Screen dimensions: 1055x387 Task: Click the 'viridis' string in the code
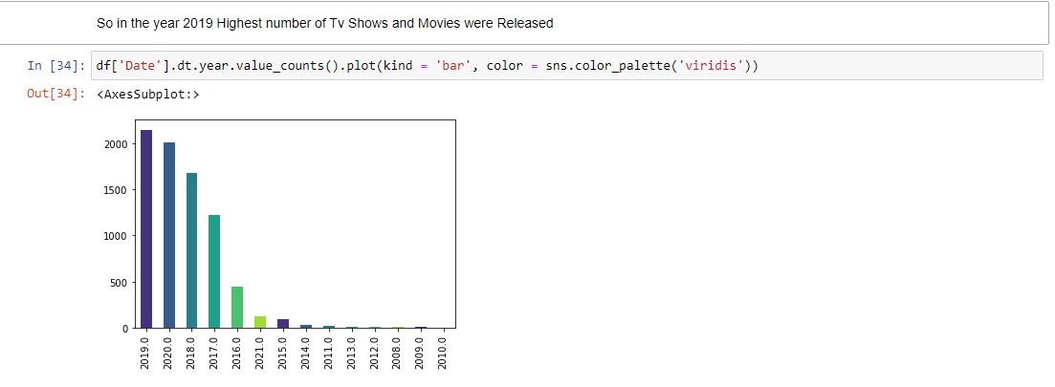(714, 66)
